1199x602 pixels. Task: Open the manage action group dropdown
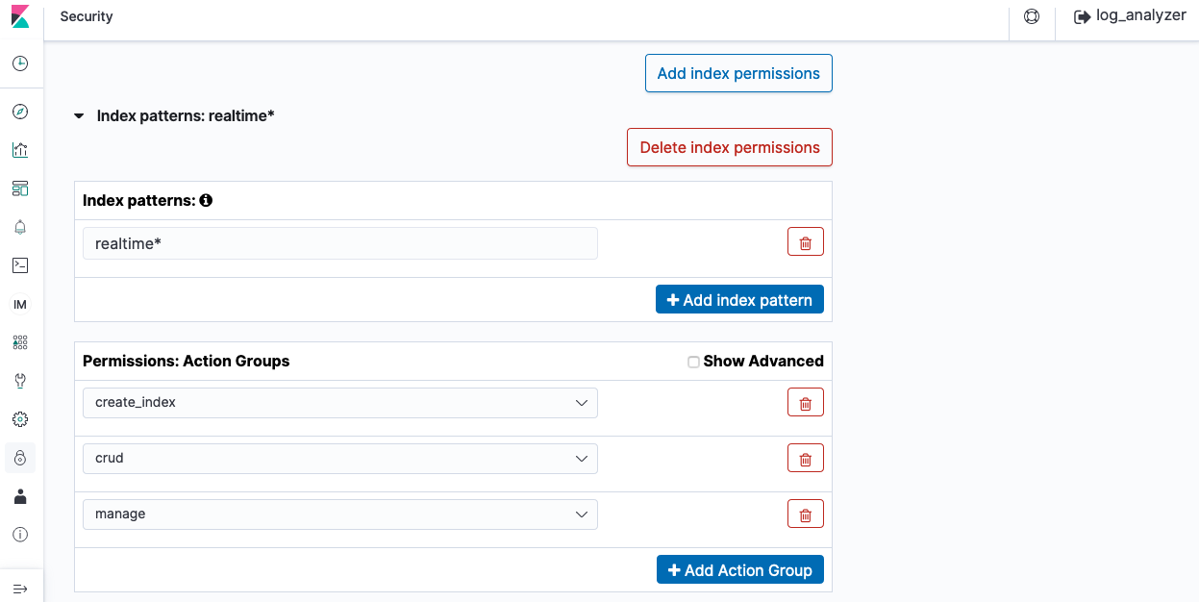pos(339,514)
